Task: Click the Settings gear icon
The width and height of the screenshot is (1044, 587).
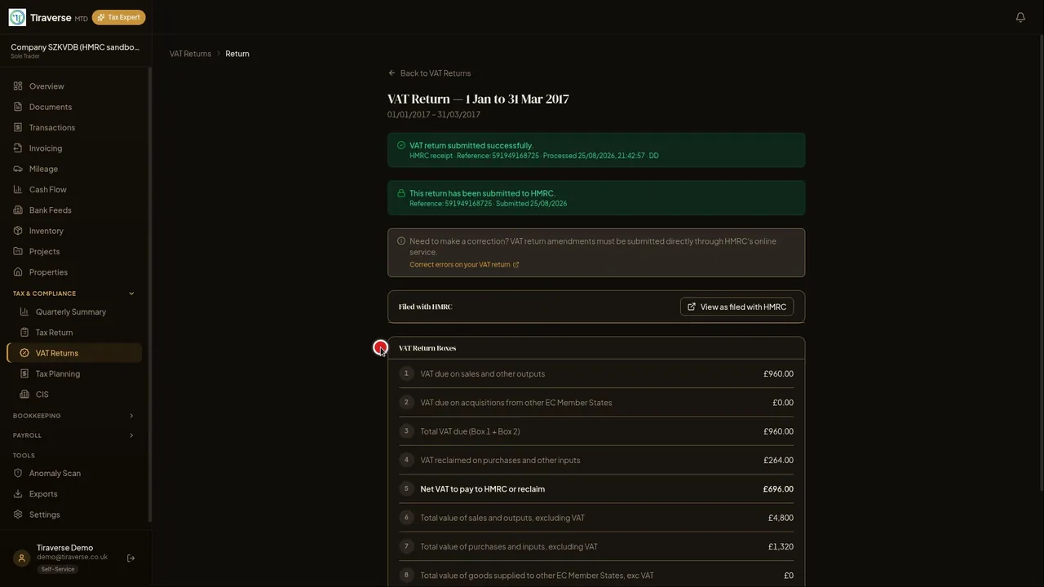Action: tap(18, 514)
